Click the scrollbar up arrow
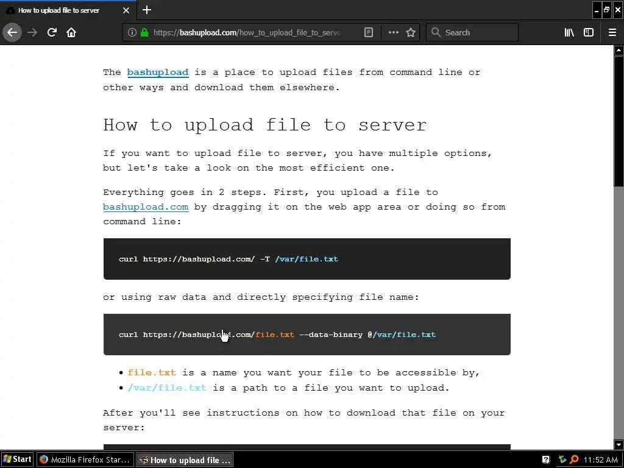This screenshot has width=624, height=468. tap(619, 50)
